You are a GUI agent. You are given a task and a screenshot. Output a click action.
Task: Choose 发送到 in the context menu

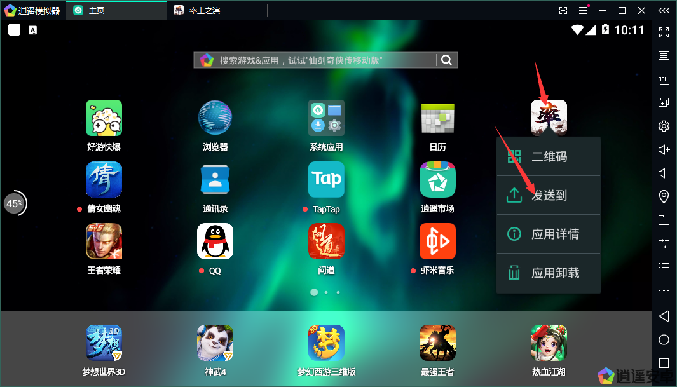tap(549, 195)
